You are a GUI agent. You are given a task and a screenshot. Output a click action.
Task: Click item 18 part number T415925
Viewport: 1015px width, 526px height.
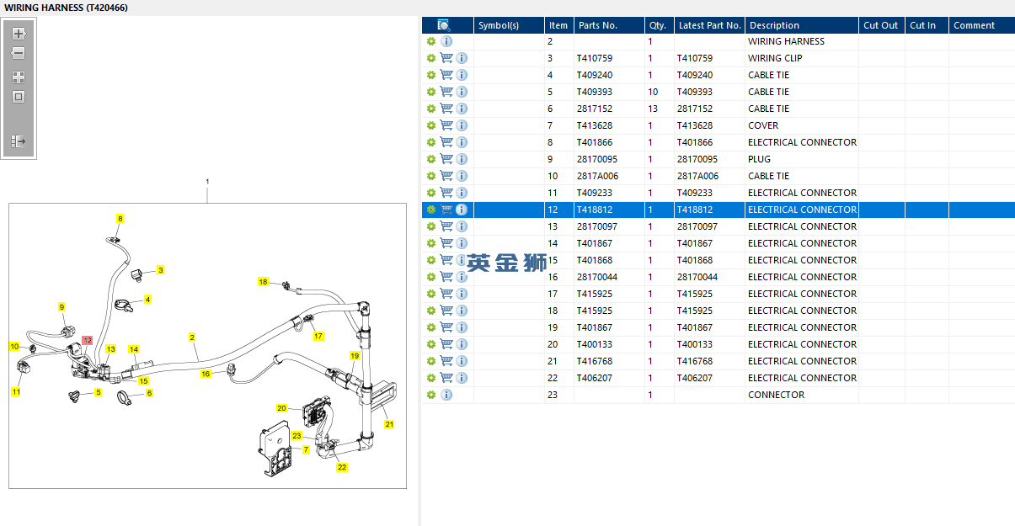click(595, 311)
